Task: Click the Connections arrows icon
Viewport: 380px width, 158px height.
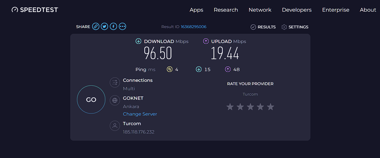Action: tap(115, 82)
